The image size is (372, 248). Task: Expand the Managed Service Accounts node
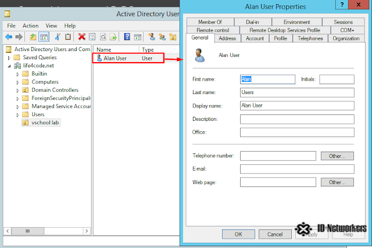click(17, 107)
